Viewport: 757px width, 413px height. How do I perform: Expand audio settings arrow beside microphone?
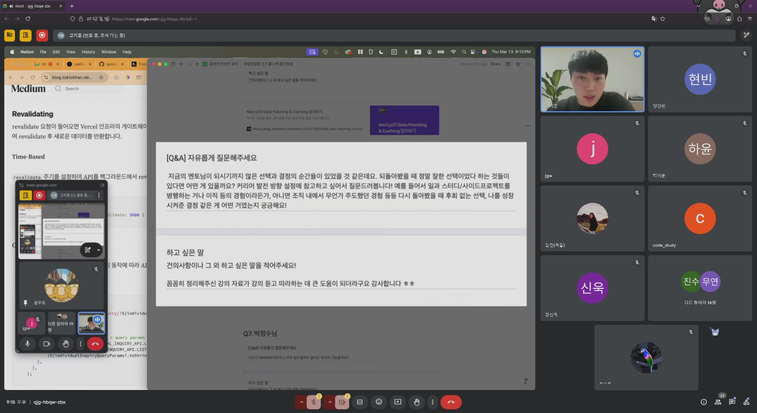pos(301,402)
